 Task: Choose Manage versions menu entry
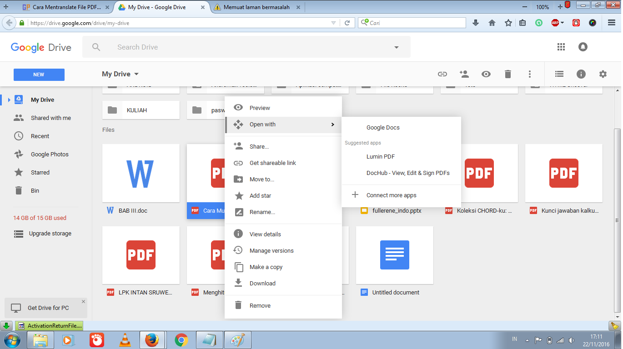283,251
